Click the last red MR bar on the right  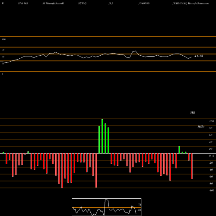click(192, 166)
